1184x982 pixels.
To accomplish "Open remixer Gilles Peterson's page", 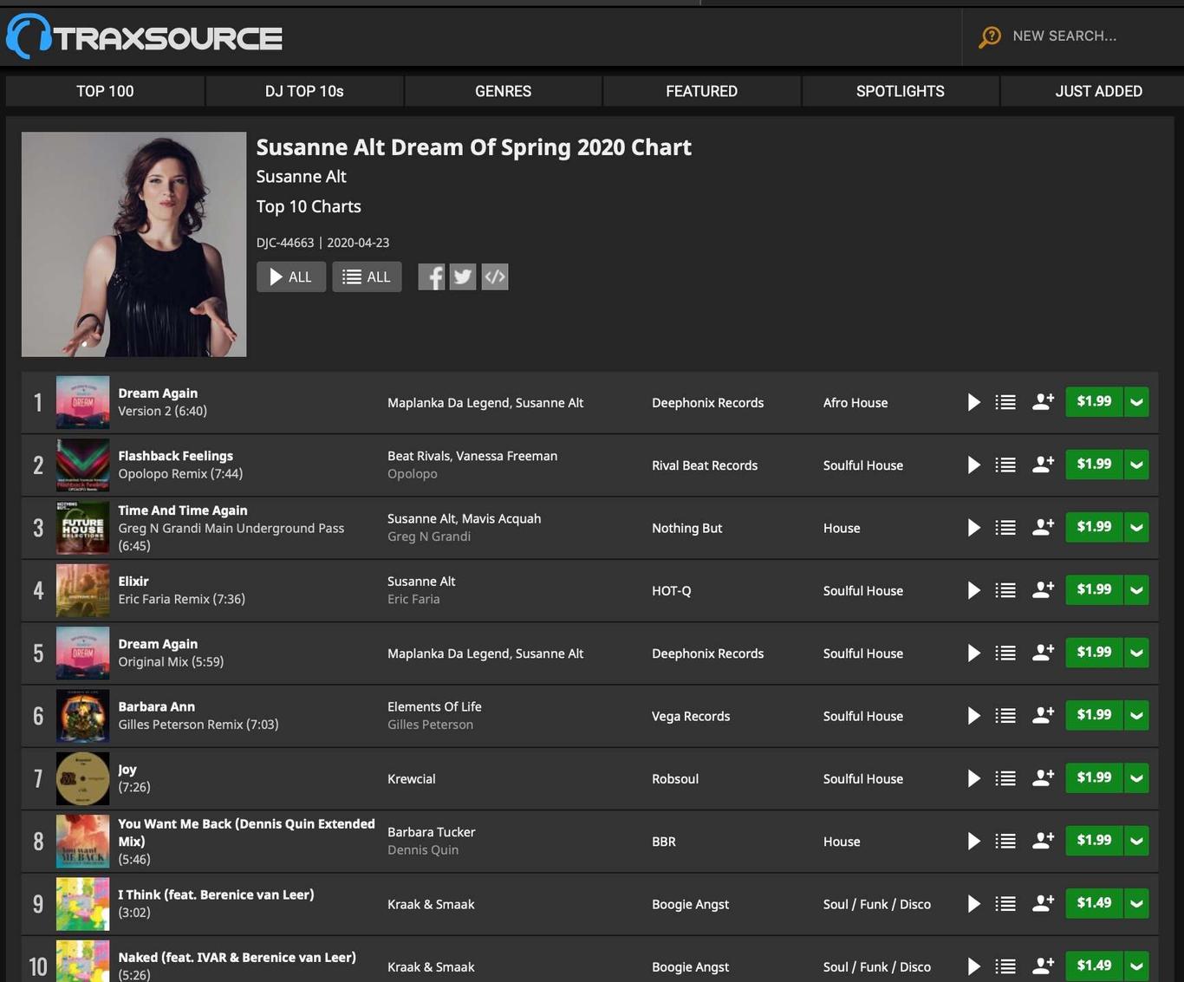I will pos(430,725).
